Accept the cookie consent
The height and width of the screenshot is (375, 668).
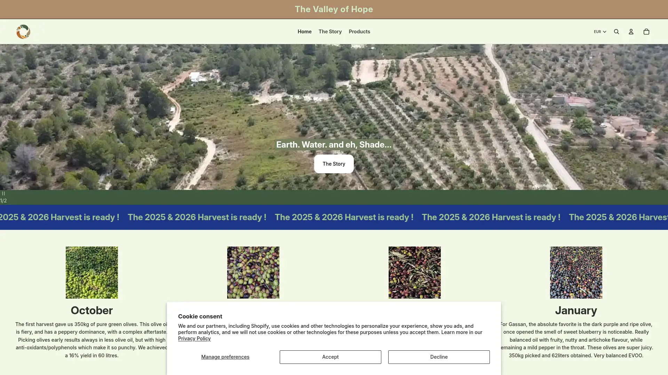point(330,357)
